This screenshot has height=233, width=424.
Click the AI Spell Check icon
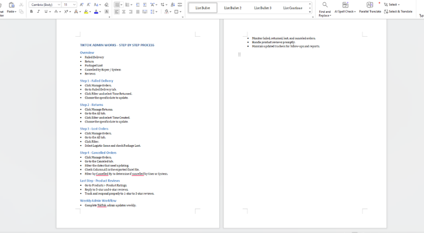tap(345, 5)
